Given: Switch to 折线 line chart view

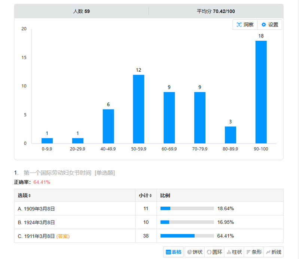Looking at the screenshot, I should tap(274, 252).
